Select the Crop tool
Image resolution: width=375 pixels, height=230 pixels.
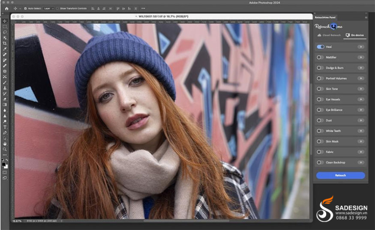5,43
